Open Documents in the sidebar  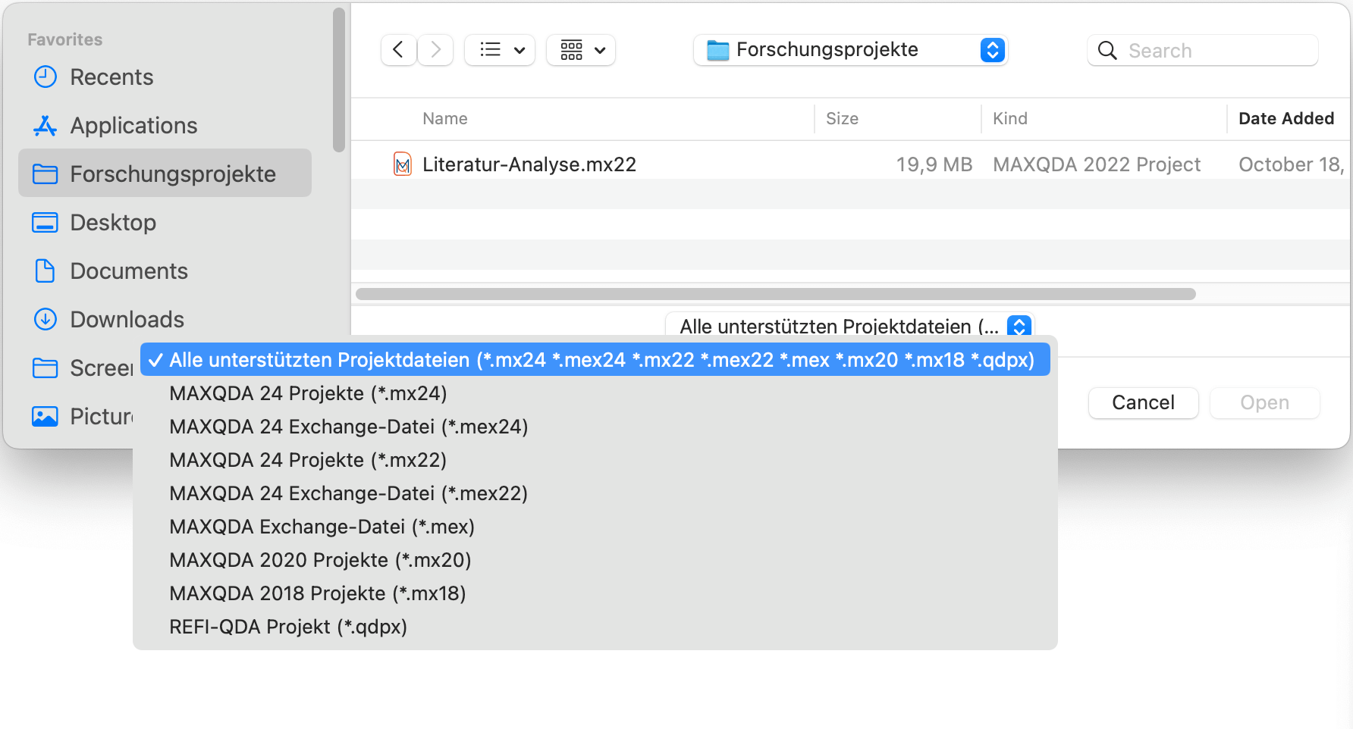pos(129,271)
